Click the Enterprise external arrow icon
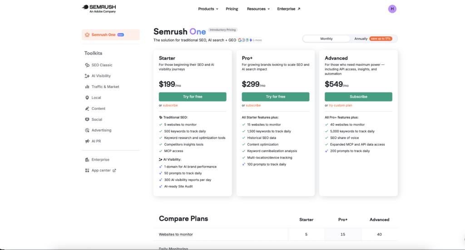Image resolution: width=465 pixels, height=250 pixels. pyautogui.click(x=299, y=9)
